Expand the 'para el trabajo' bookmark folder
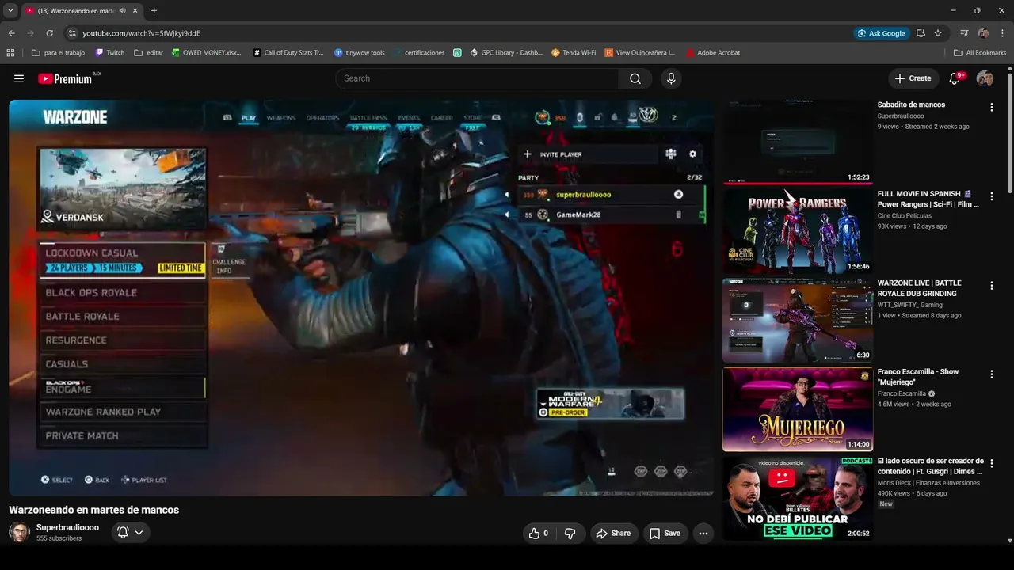 click(58, 53)
